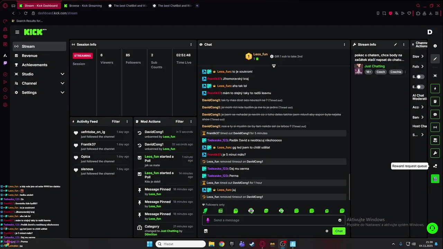Image resolution: width=443 pixels, height=249 pixels.
Task: Select uefntobe_on_ig in Activity Feed
Action: click(x=93, y=132)
